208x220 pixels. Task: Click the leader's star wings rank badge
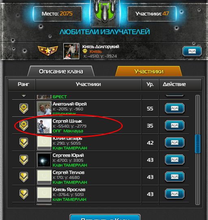tap(48, 51)
